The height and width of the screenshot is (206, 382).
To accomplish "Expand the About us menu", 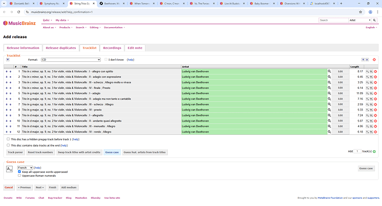I will [x=49, y=28].
